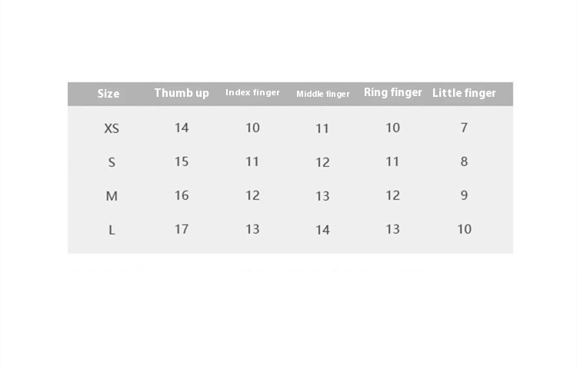Click S little finger value 8

(464, 161)
